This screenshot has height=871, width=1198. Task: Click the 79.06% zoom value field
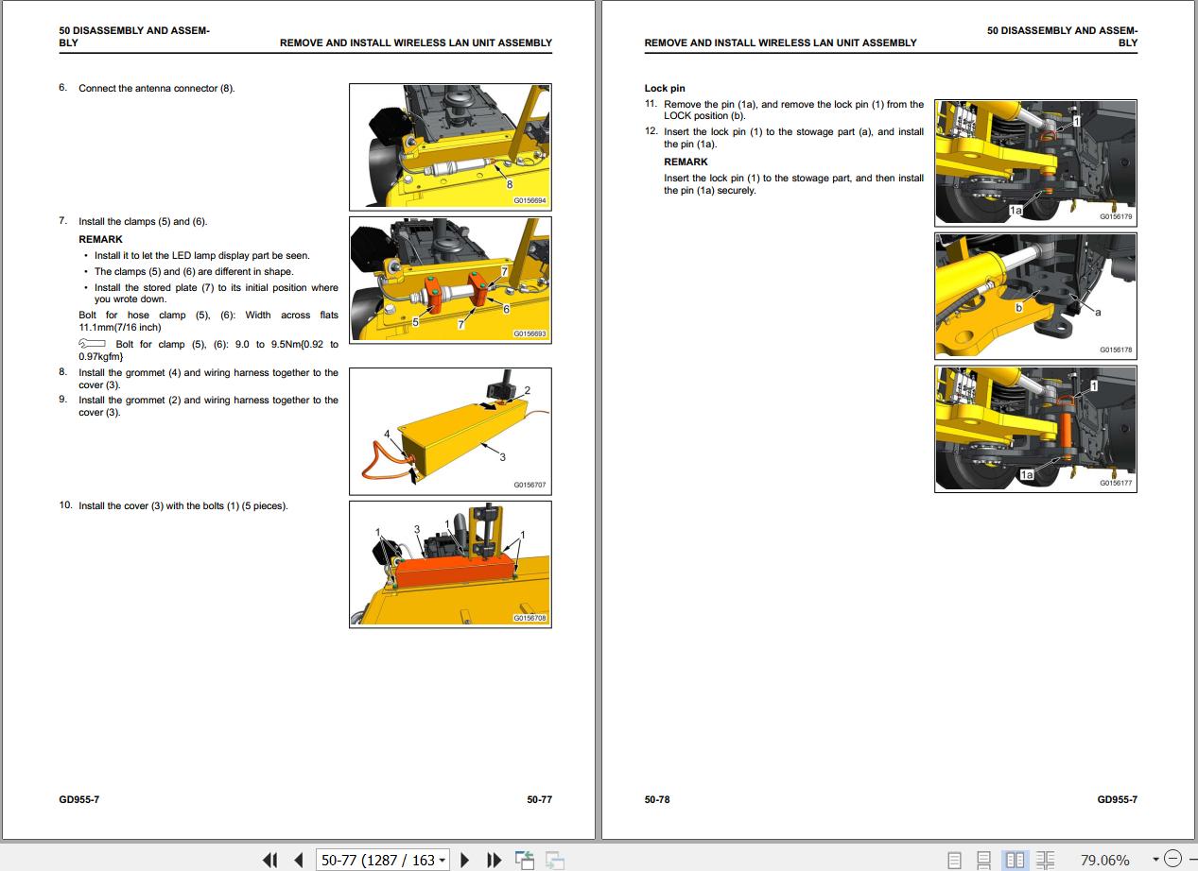(x=1104, y=860)
